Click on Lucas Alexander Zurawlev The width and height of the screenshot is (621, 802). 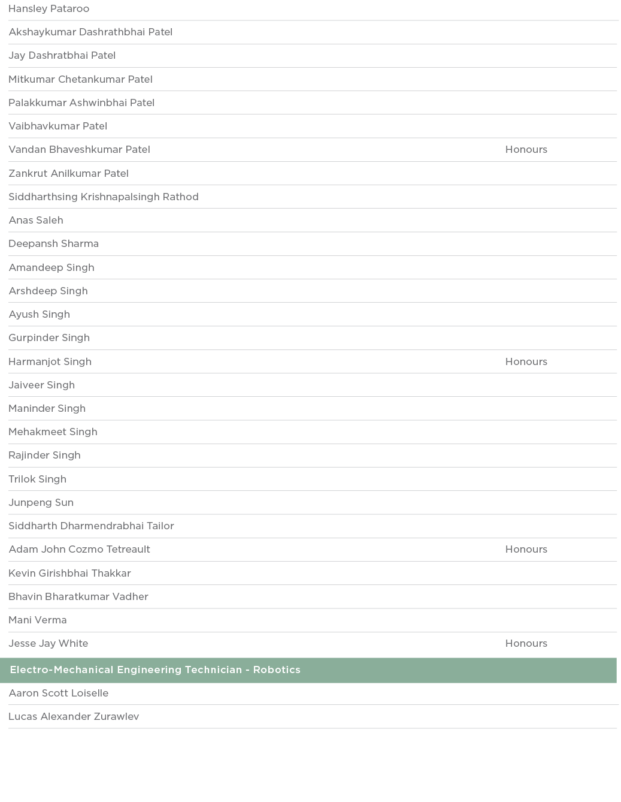pos(74,716)
